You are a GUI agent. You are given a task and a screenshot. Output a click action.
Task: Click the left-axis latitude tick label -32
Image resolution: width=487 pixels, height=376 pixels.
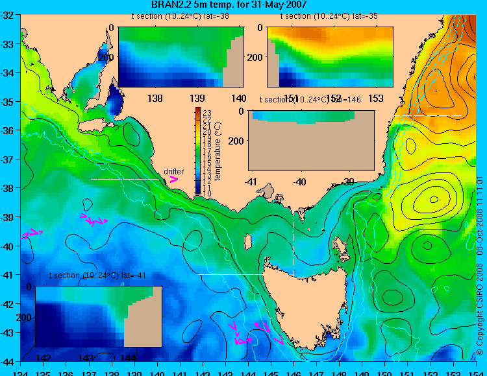pyautogui.click(x=7, y=15)
